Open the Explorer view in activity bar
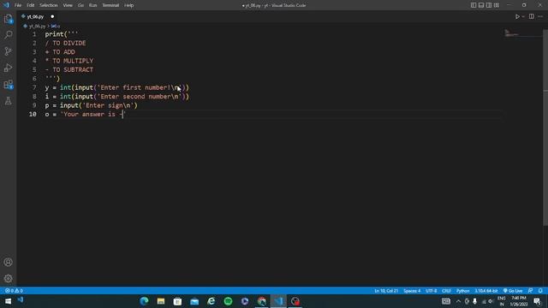 (x=8, y=19)
